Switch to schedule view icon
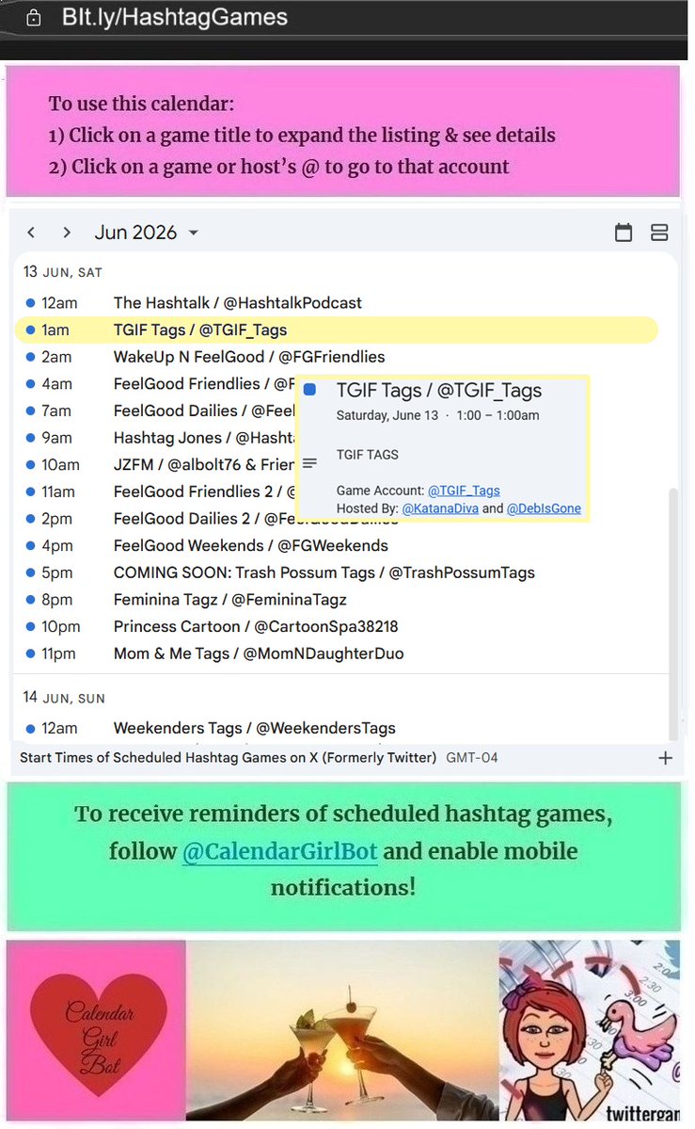Image resolution: width=695 pixels, height=1129 pixels. tap(659, 233)
